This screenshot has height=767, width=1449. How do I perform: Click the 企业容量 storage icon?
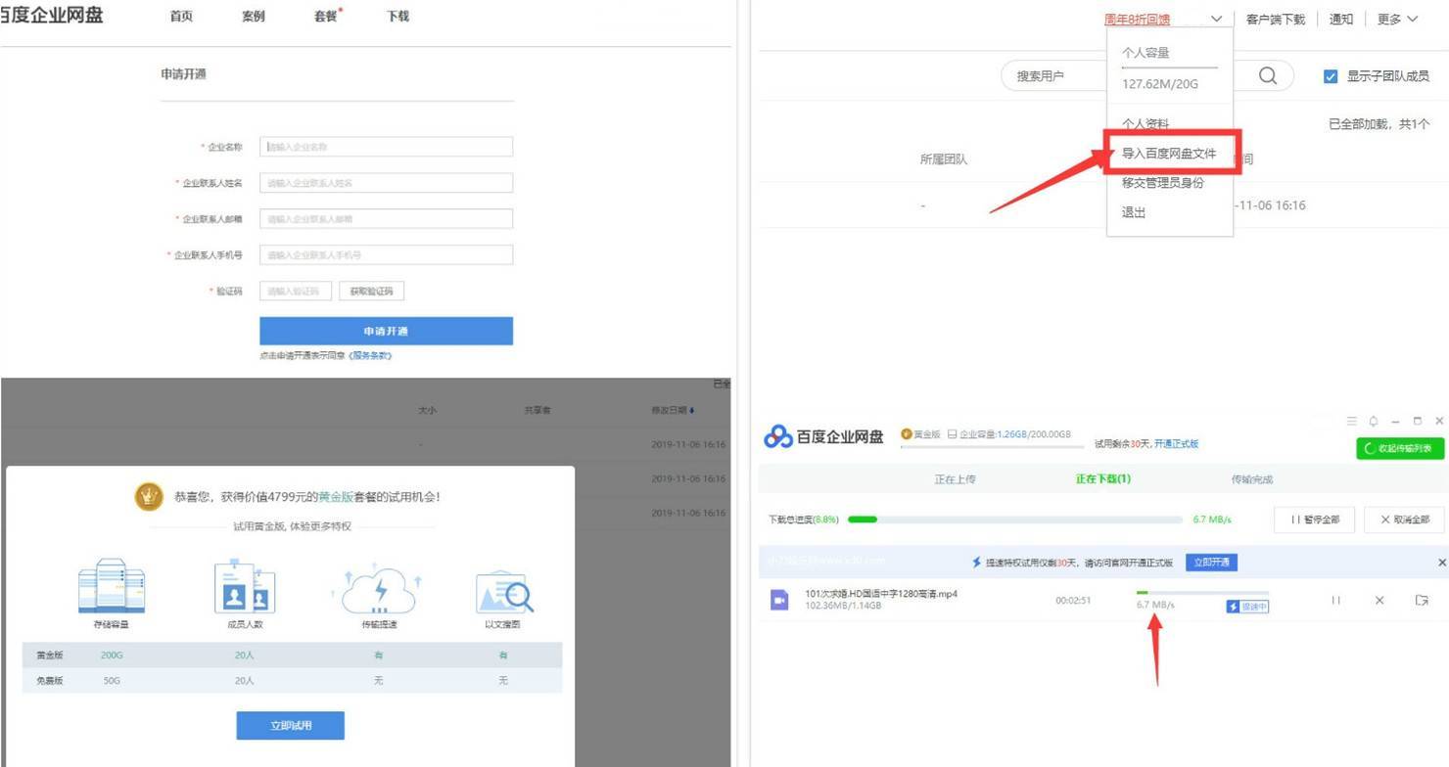point(952,434)
